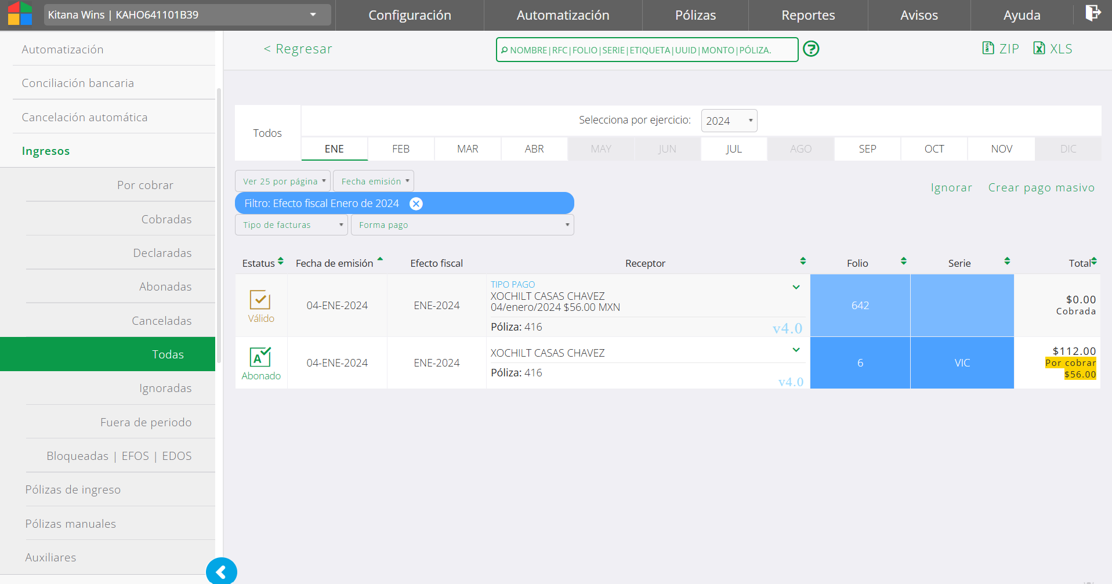Sort by Folio column arrows
This screenshot has width=1112, height=584.
click(x=903, y=262)
